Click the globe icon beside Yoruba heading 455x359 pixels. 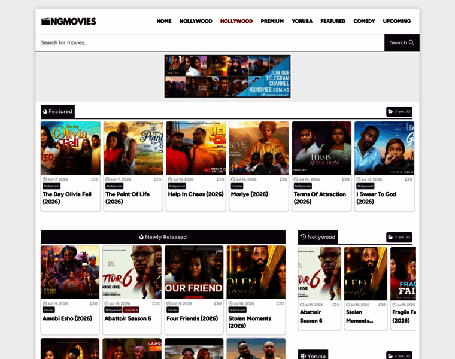[x=304, y=356]
